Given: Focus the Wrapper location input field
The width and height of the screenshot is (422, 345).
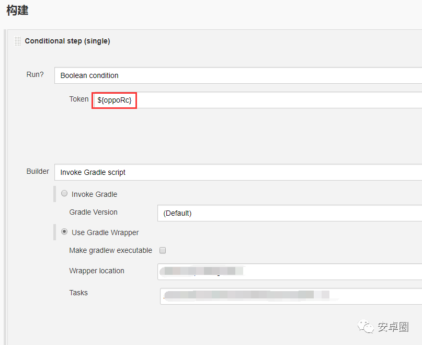Looking at the screenshot, I should click(289, 272).
